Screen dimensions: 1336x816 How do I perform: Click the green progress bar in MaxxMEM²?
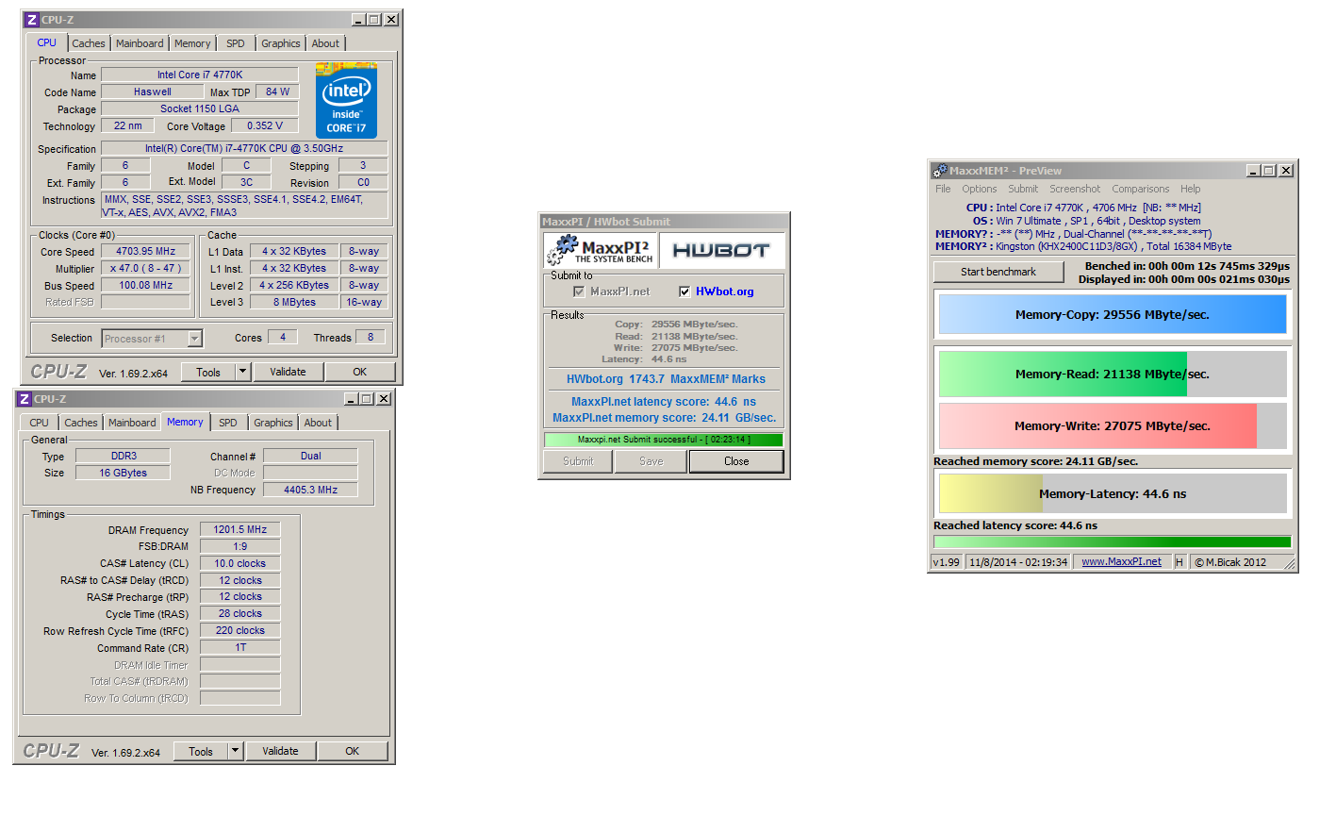(1112, 541)
